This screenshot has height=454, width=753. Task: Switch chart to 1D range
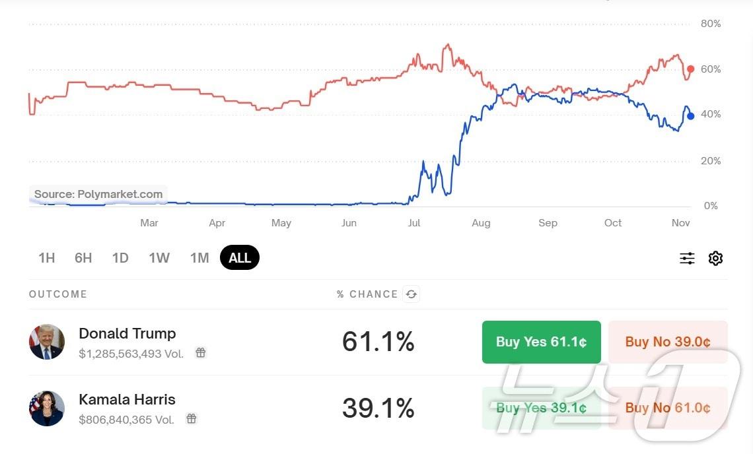point(120,258)
